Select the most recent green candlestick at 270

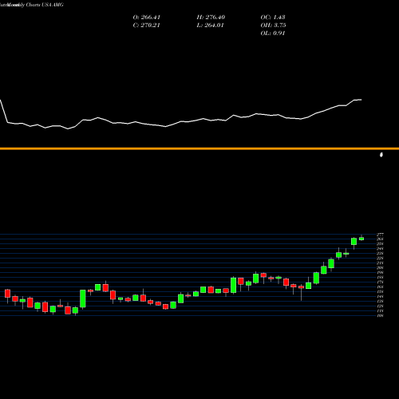click(x=361, y=239)
